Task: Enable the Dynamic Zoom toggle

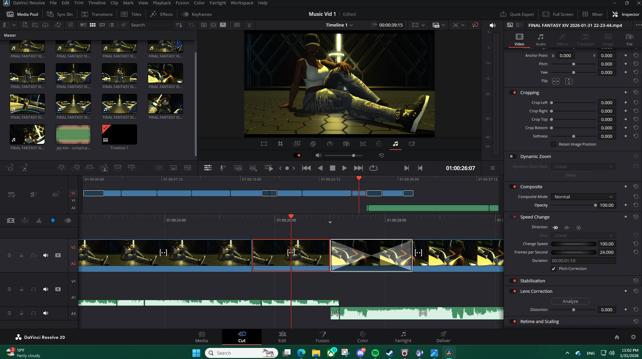Action: (513, 156)
